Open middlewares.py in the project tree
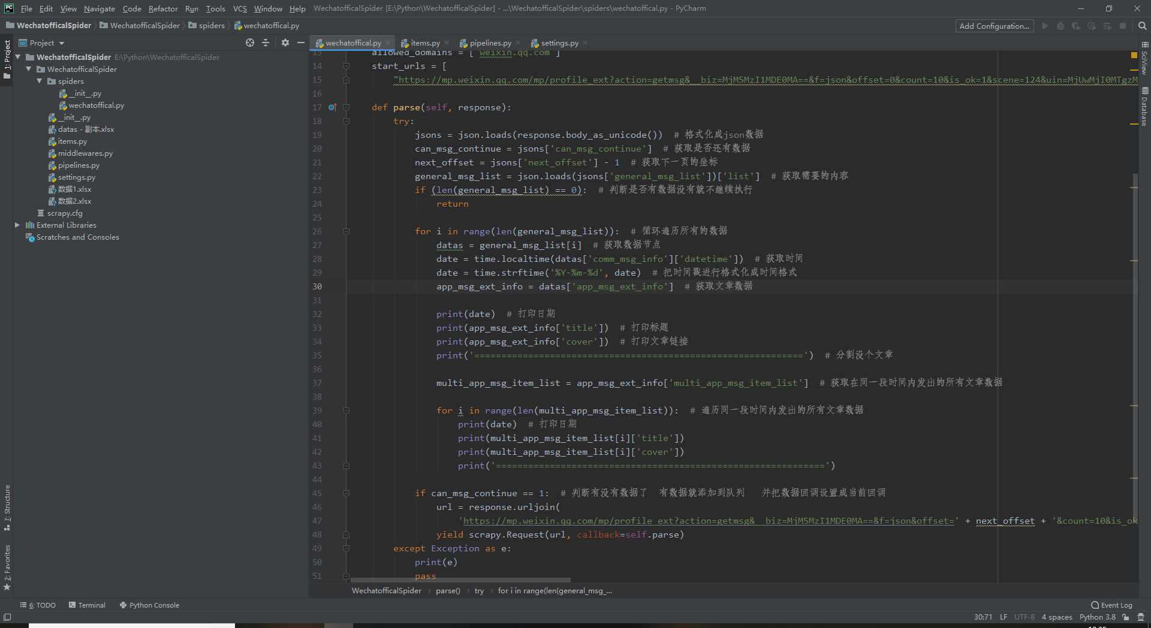The width and height of the screenshot is (1151, 628). click(x=85, y=153)
